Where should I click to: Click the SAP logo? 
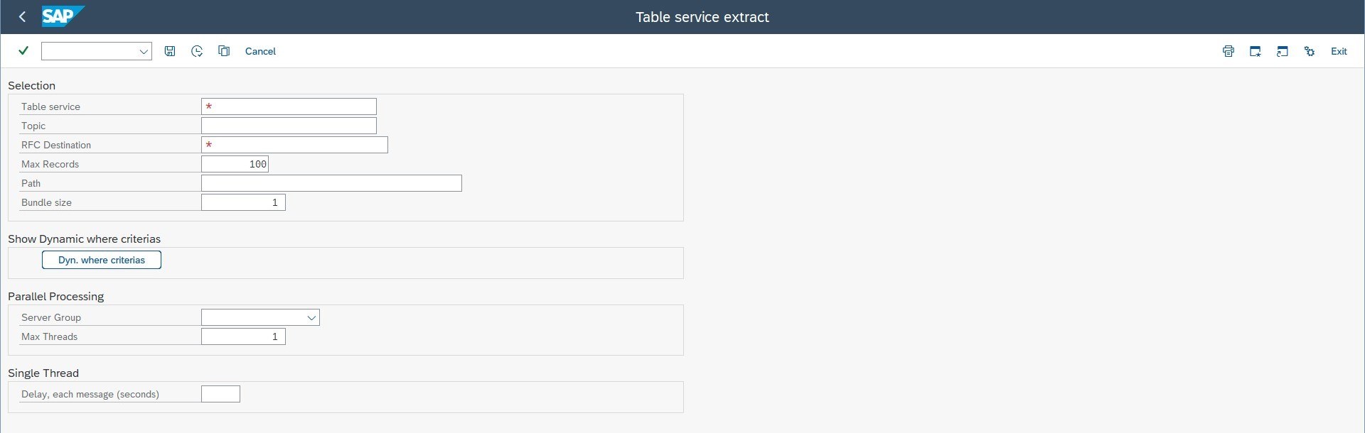61,16
